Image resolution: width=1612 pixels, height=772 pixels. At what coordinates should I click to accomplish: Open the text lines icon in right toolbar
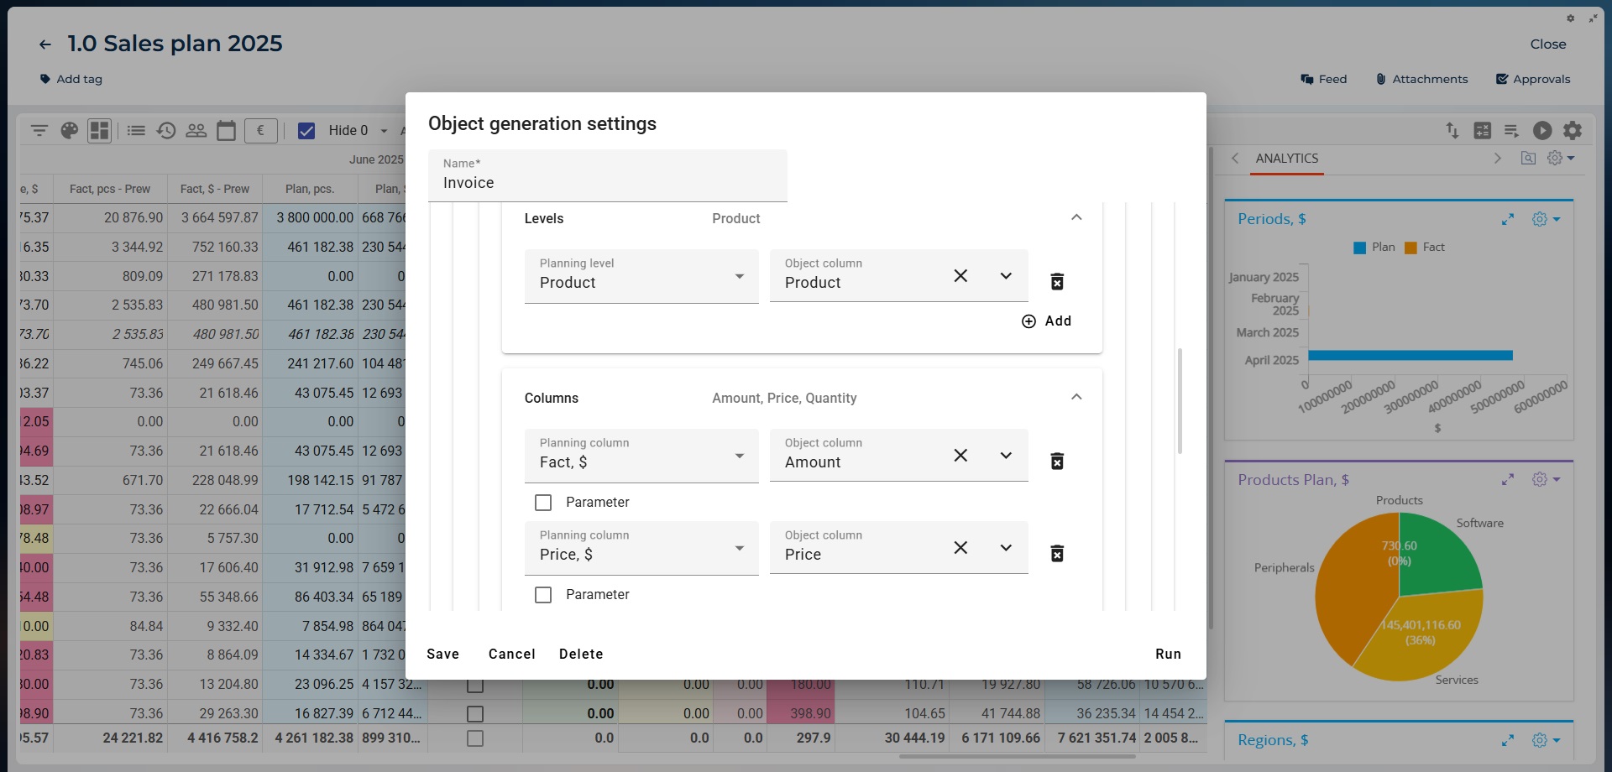[x=1511, y=130]
